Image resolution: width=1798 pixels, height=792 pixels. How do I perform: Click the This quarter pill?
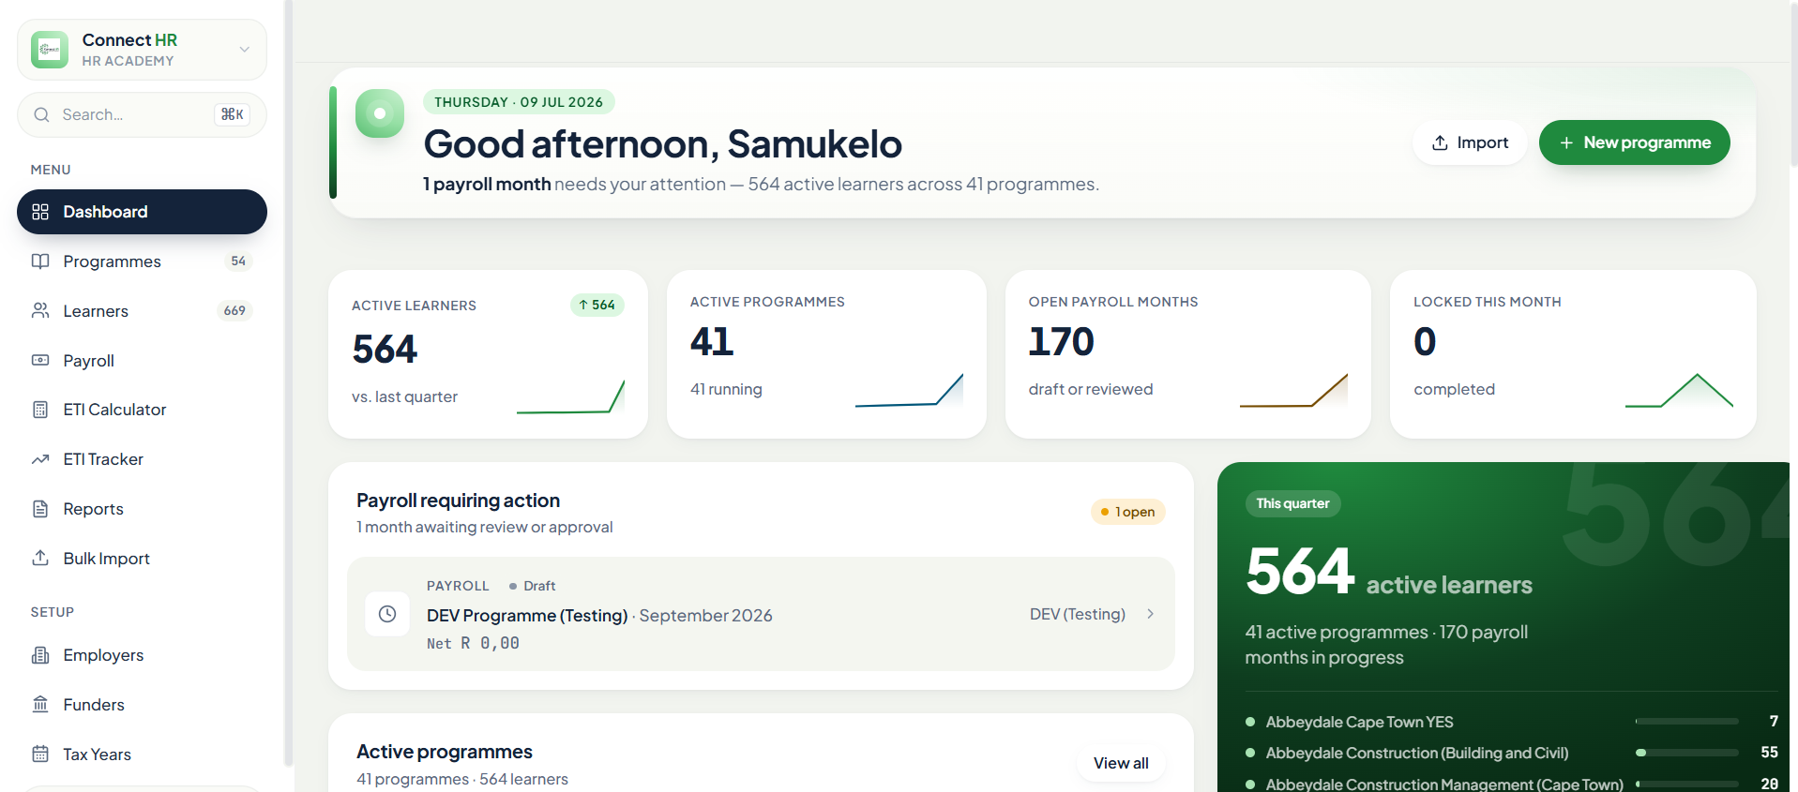tap(1292, 503)
